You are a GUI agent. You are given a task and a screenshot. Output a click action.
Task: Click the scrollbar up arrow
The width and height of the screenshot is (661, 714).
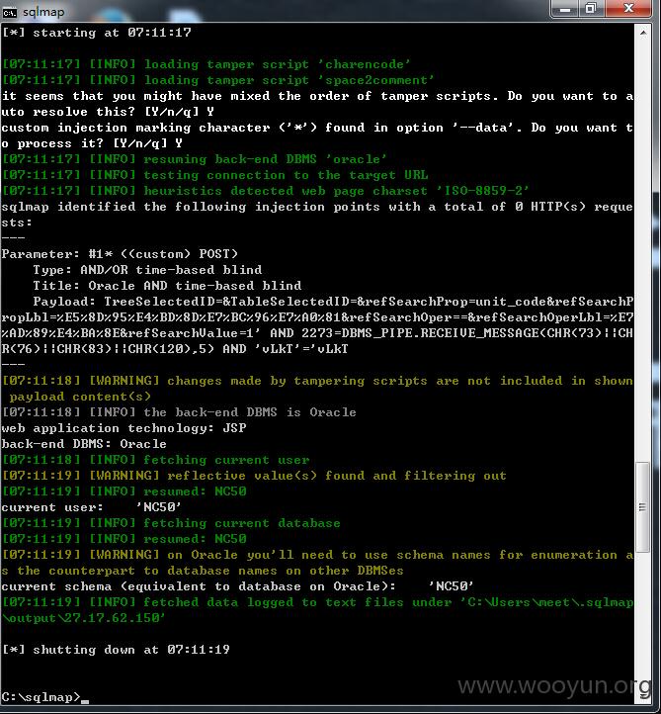pos(643,33)
